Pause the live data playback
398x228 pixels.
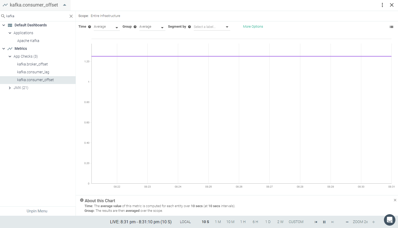tap(324, 222)
